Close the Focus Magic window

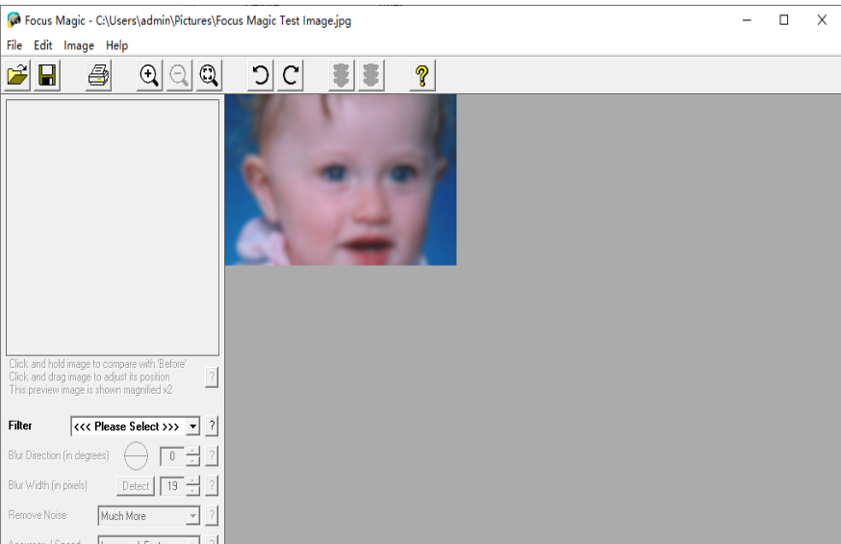click(822, 20)
